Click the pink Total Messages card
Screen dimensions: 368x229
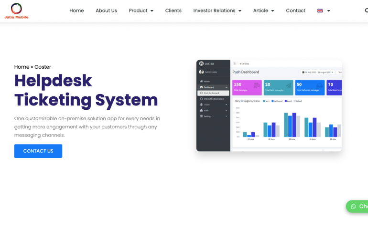[246, 87]
